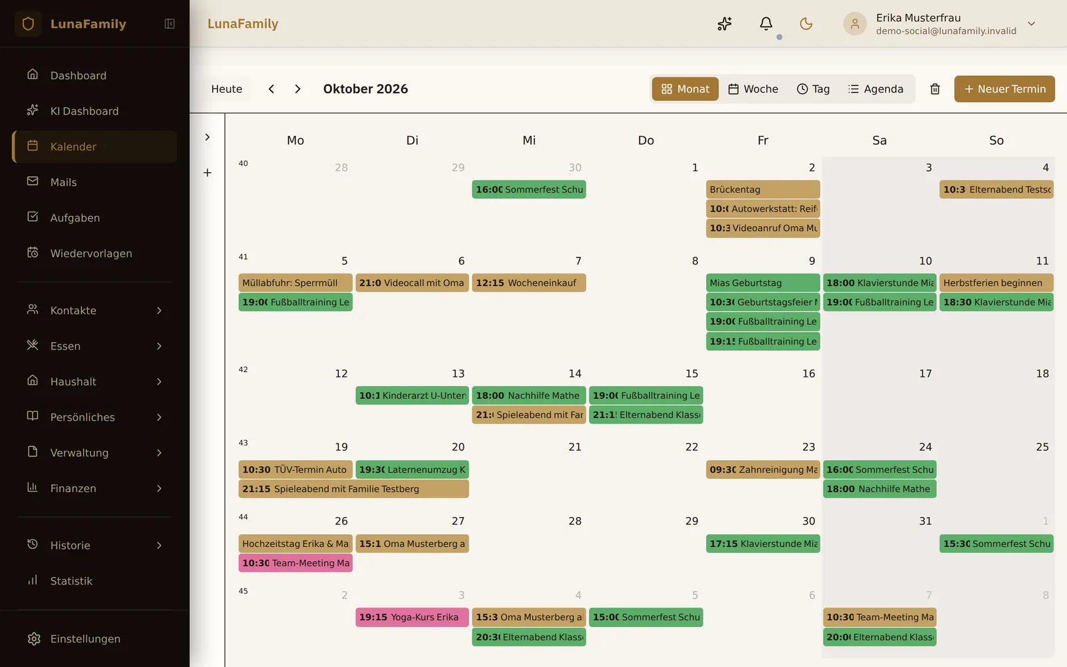This screenshot has height=667, width=1067.
Task: Switch to Agenda view
Action: 876,89
